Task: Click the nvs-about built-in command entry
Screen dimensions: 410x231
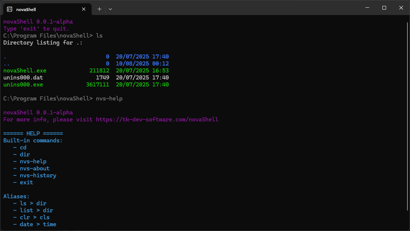Action: coord(35,168)
